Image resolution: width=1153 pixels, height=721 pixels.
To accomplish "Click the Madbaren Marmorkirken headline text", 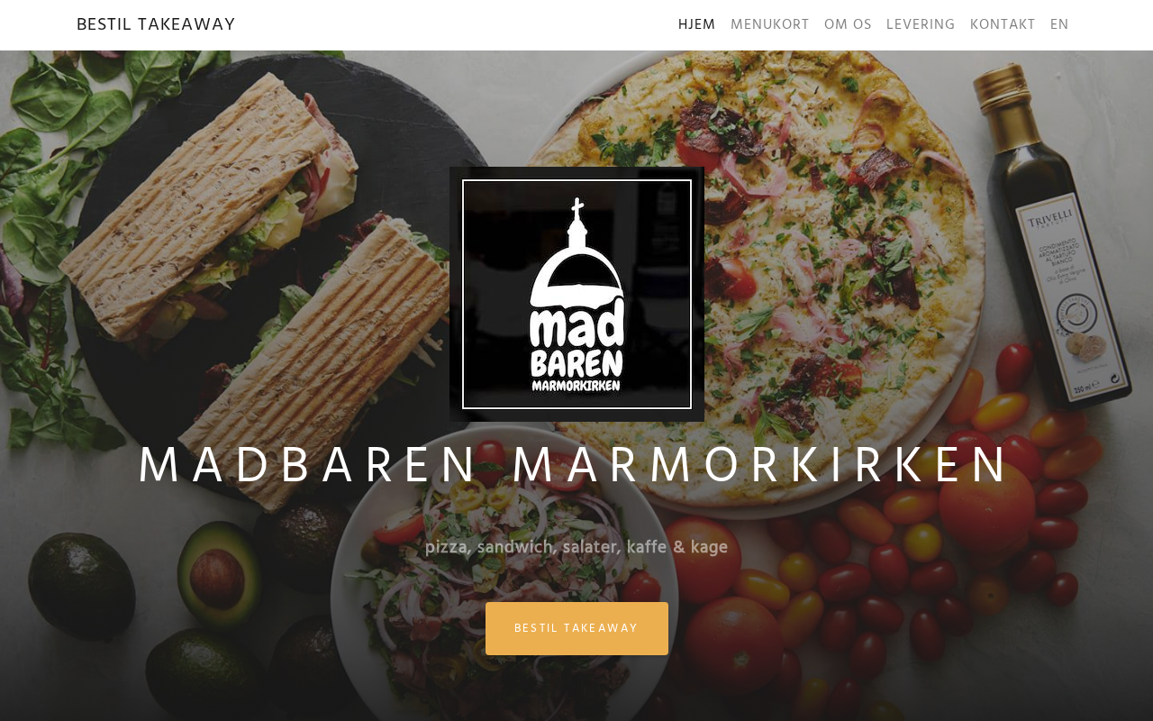I will 576,466.
